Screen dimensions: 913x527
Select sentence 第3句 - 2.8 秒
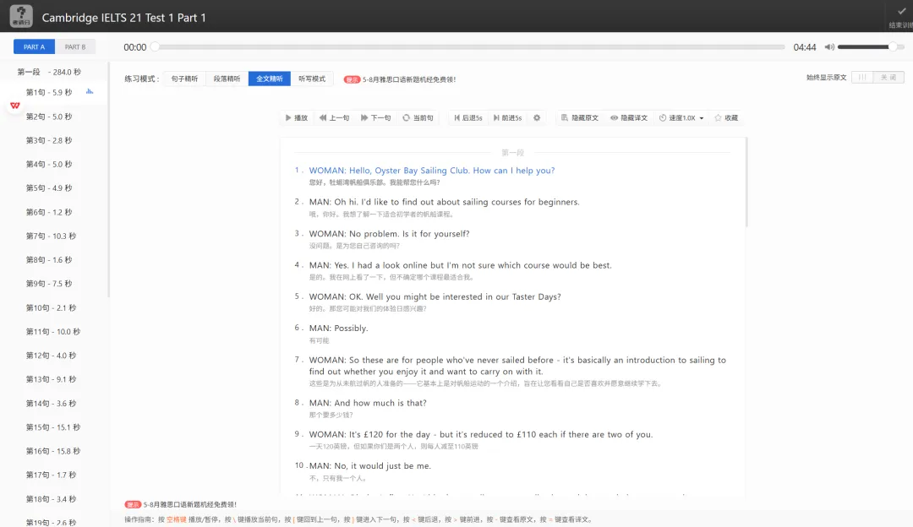click(49, 141)
